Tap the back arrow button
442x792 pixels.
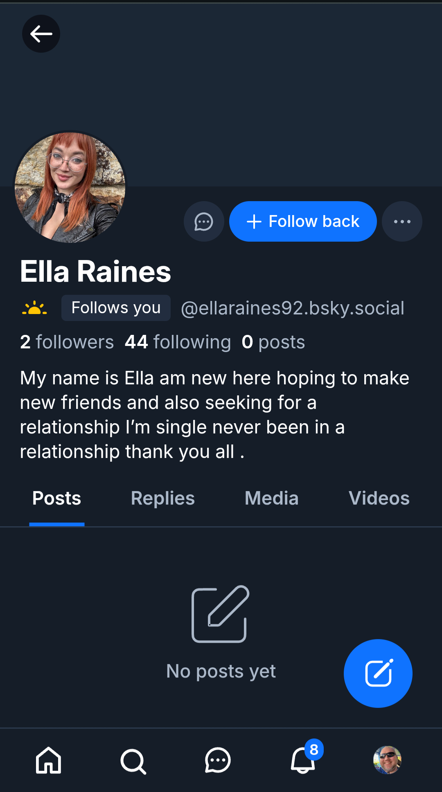coord(41,34)
